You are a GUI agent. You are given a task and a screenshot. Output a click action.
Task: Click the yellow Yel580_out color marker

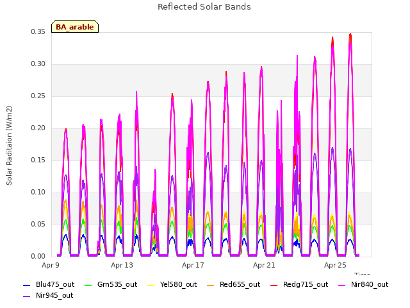click(x=151, y=285)
